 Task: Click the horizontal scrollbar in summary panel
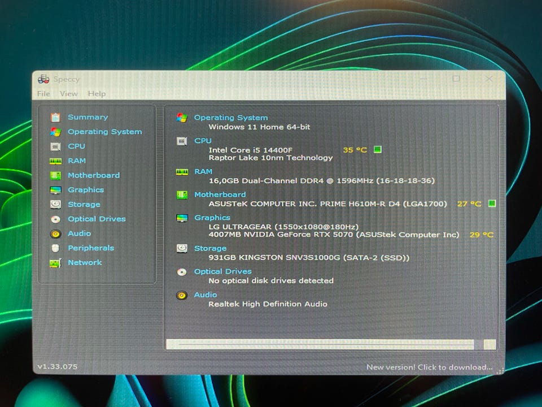point(331,344)
